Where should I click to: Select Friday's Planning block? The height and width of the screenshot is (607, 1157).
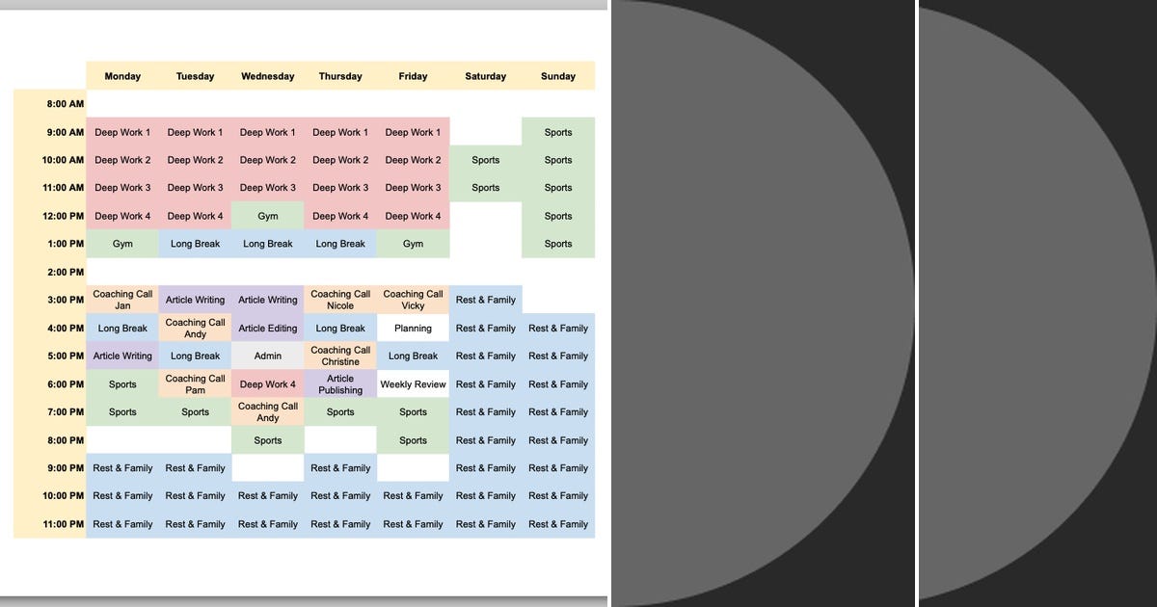[413, 328]
